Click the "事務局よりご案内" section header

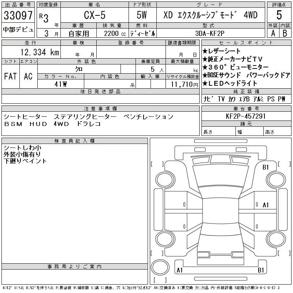pyautogui.click(x=75, y=267)
